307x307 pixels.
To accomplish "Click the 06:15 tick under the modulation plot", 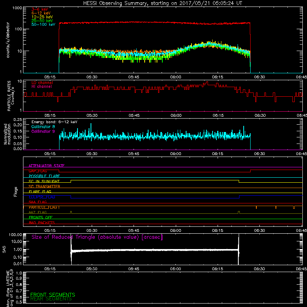I will click(218, 154).
